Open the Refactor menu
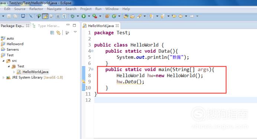257x139 pixels. [36, 9]
